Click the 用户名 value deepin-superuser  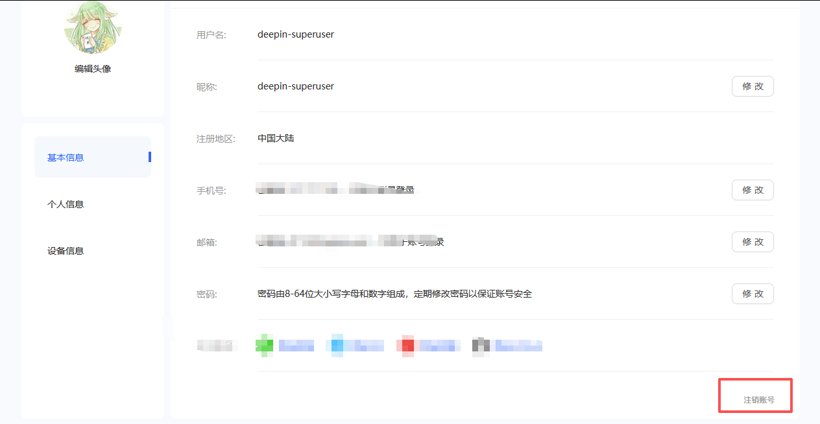tap(295, 34)
